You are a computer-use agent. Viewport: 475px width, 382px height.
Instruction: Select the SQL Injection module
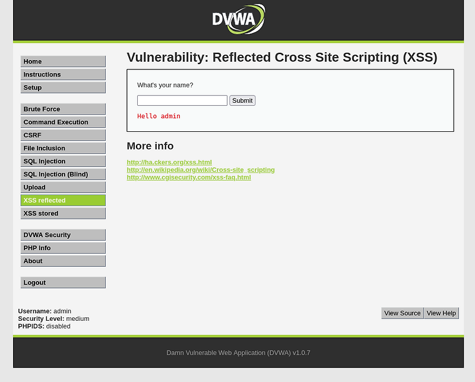point(62,161)
